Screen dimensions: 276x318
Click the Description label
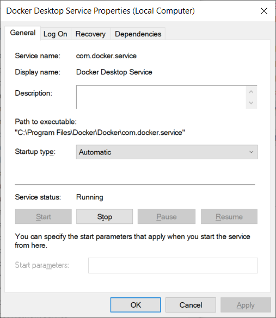34,93
